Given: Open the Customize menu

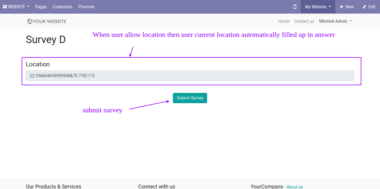Looking at the screenshot, I should click(x=62, y=7).
